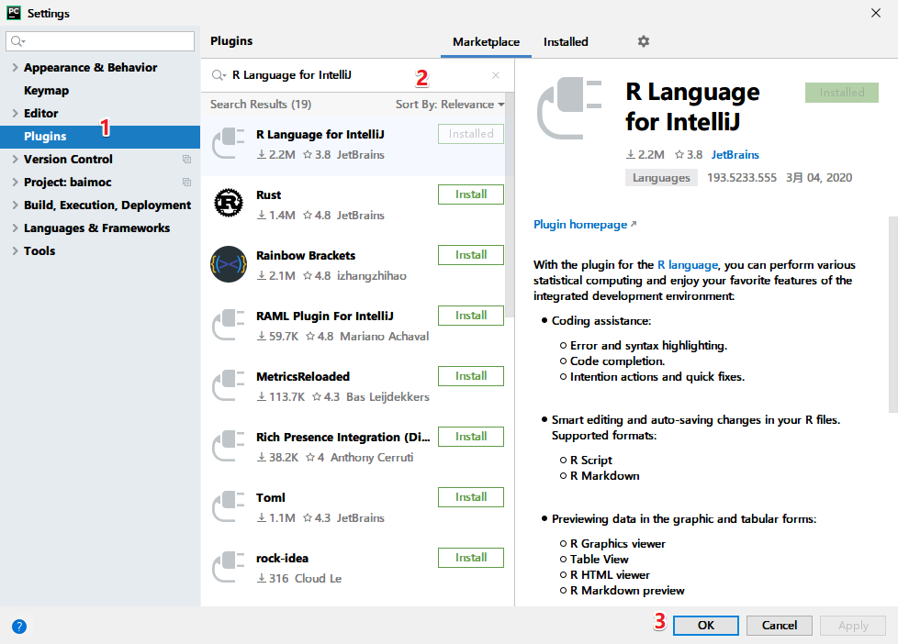Image resolution: width=898 pixels, height=644 pixels.
Task: Click the rock-idea plugin icon
Action: [228, 567]
